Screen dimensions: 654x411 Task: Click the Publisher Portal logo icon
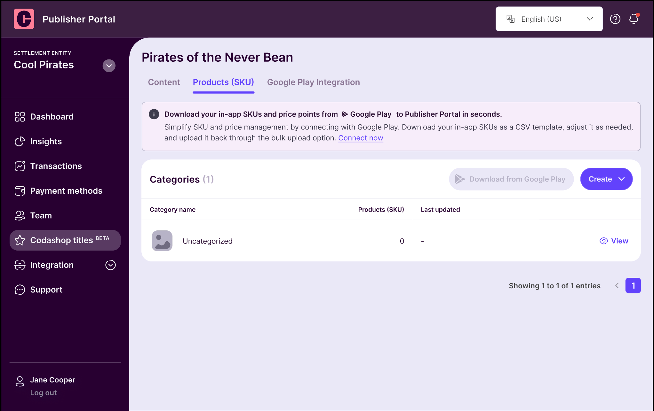pos(24,19)
